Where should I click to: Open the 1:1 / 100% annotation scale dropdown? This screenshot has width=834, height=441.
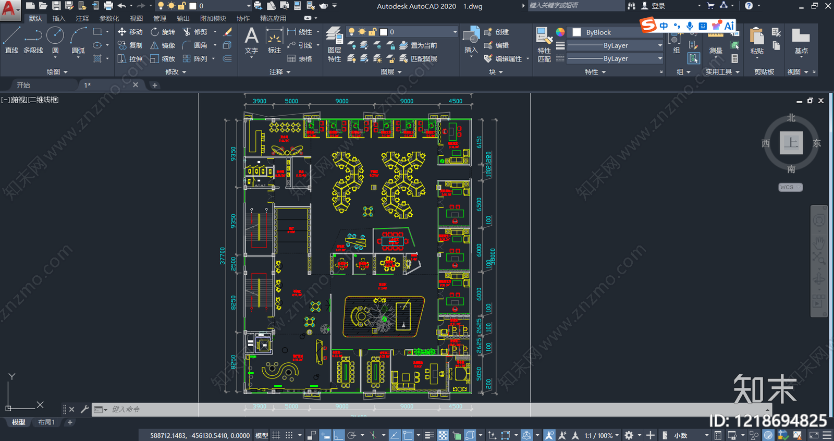point(602,435)
